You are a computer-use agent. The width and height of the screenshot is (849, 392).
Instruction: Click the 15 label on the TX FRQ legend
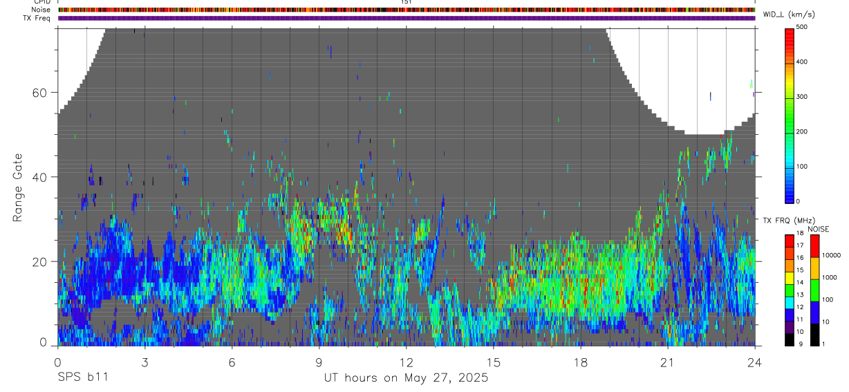[x=801, y=270]
